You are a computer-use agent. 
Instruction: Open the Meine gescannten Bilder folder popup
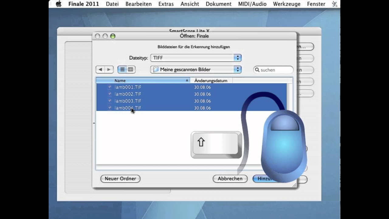pos(196,70)
